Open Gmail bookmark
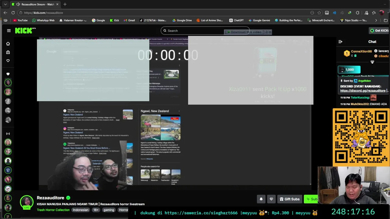390x219 pixels. [129, 20]
